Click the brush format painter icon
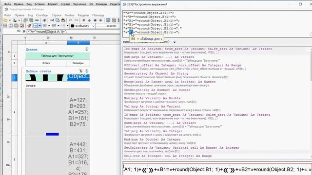This screenshot has height=175, width=312. click(x=29, y=26)
